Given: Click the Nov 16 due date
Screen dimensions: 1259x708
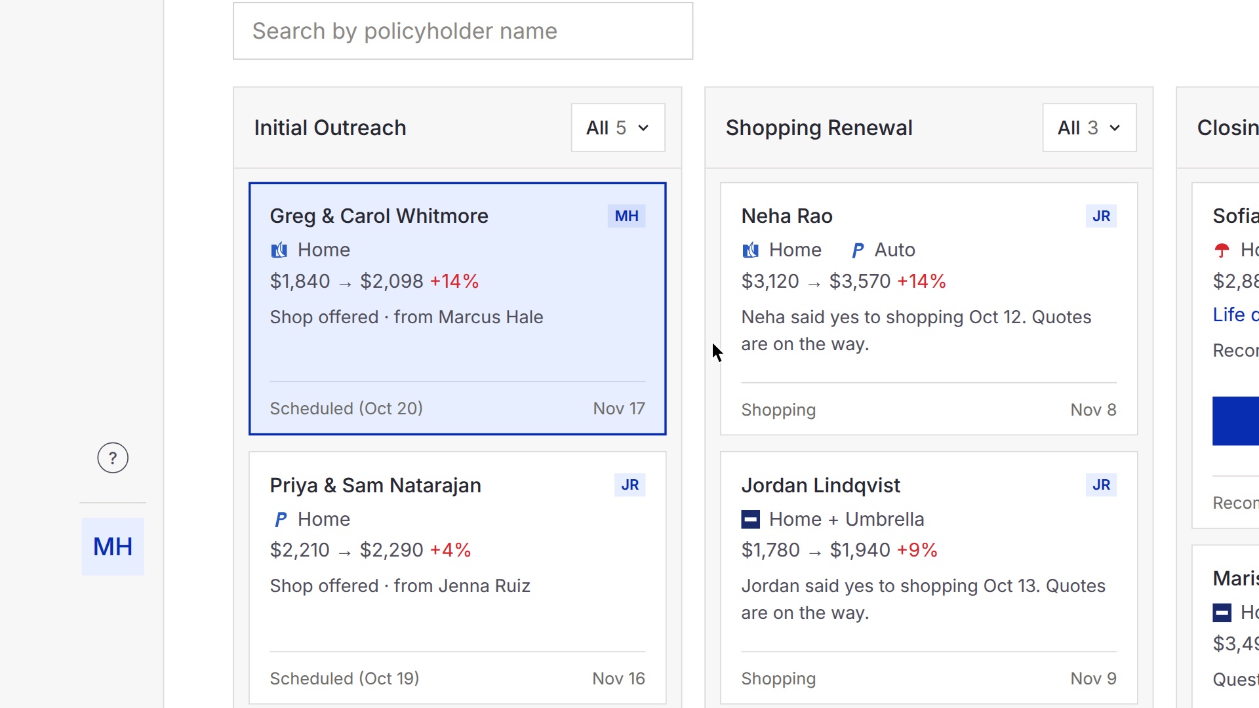Looking at the screenshot, I should click(x=618, y=678).
